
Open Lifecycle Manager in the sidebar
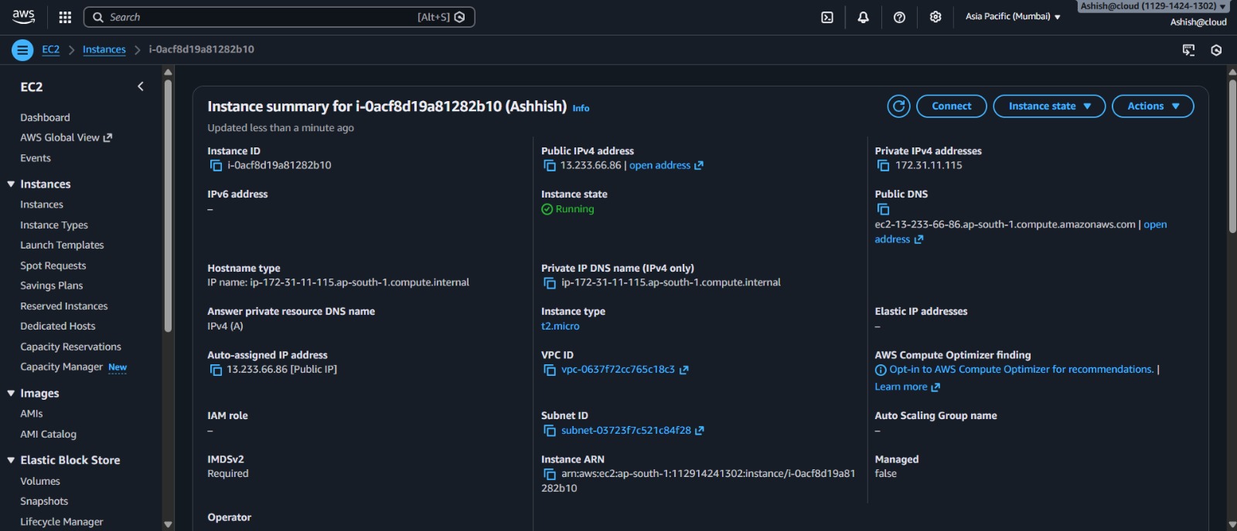pos(62,522)
